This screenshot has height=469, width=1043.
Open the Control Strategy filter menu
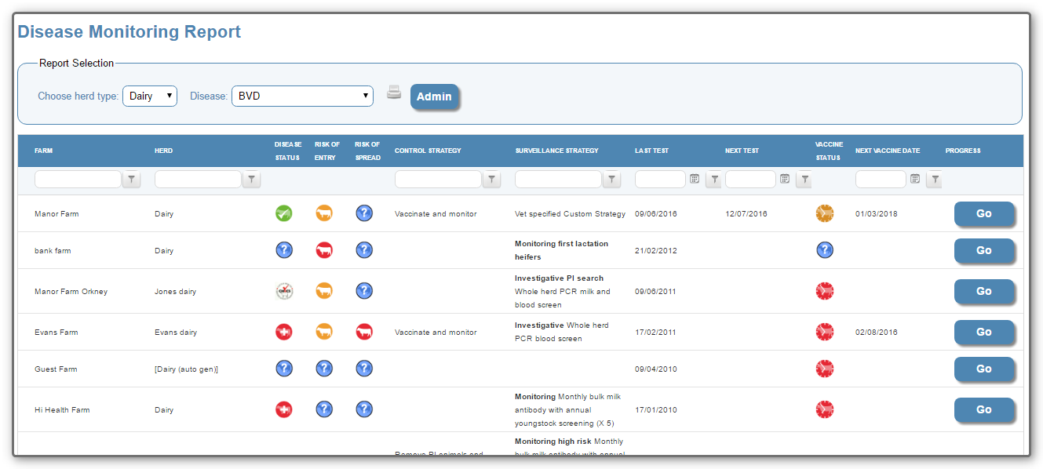click(x=492, y=180)
